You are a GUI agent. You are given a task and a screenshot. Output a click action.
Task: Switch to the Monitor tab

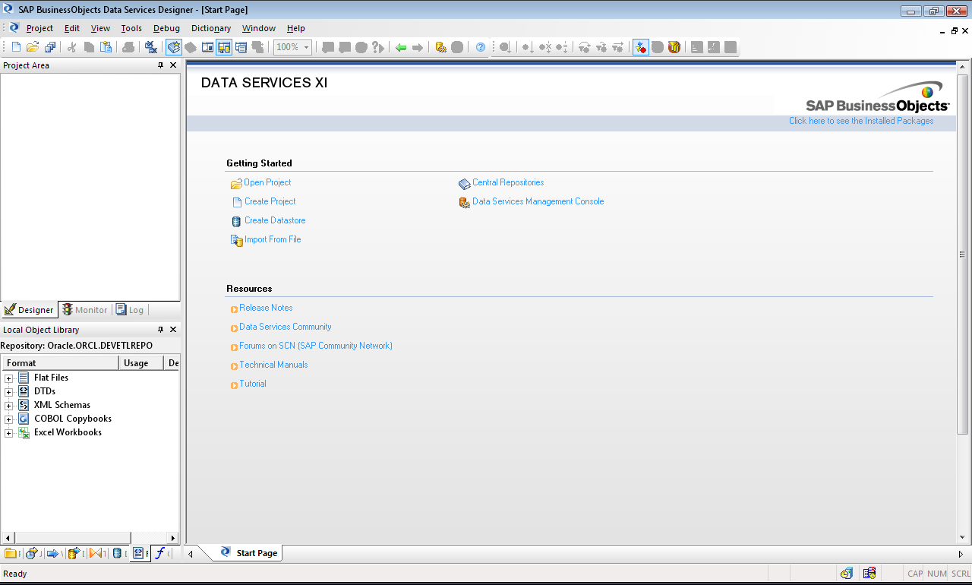(x=85, y=310)
